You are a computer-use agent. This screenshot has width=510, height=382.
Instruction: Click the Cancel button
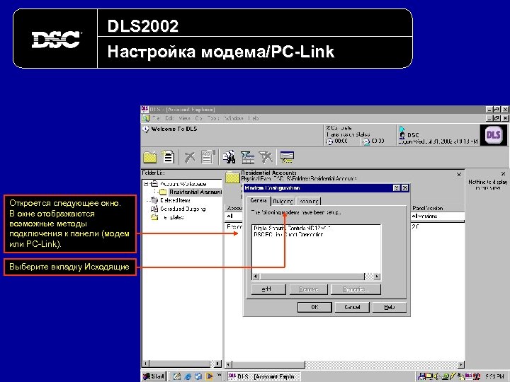tap(352, 307)
